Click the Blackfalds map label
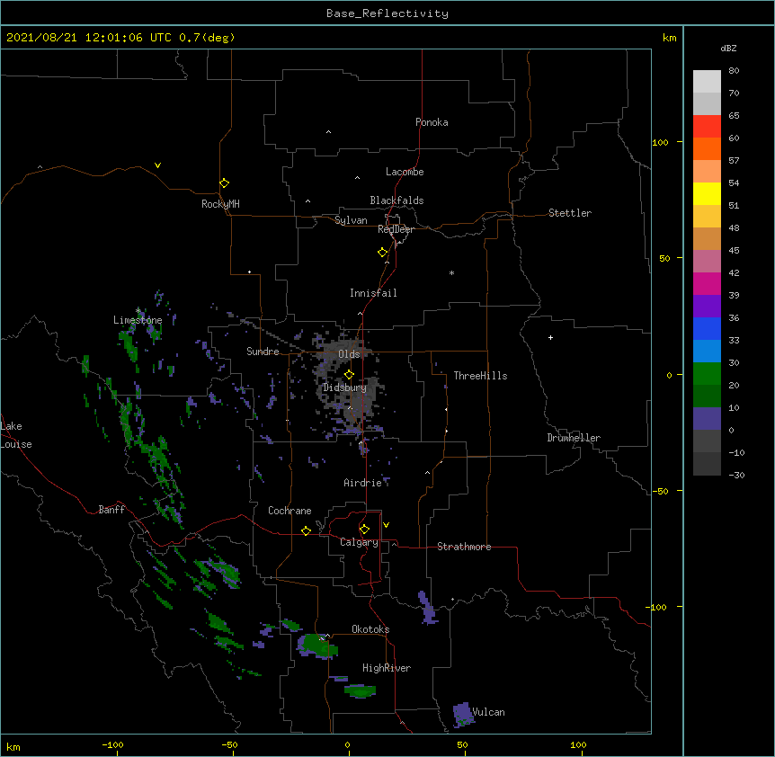The height and width of the screenshot is (757, 775). (x=396, y=200)
